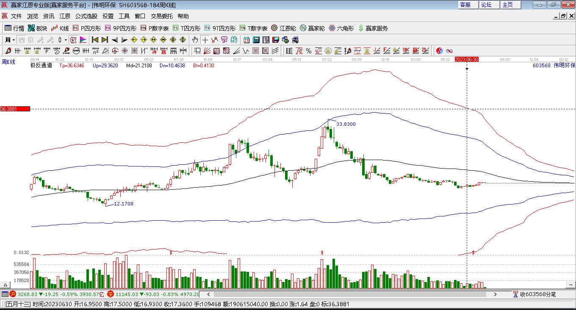Click the 客服 button
Screen dimensions: 576x310
(x=468, y=5)
